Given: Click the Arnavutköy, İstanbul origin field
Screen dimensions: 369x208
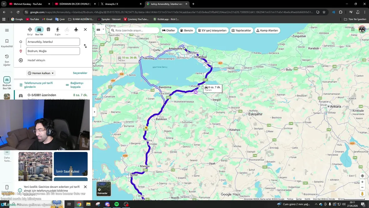Looking at the screenshot, I should coord(53,42).
